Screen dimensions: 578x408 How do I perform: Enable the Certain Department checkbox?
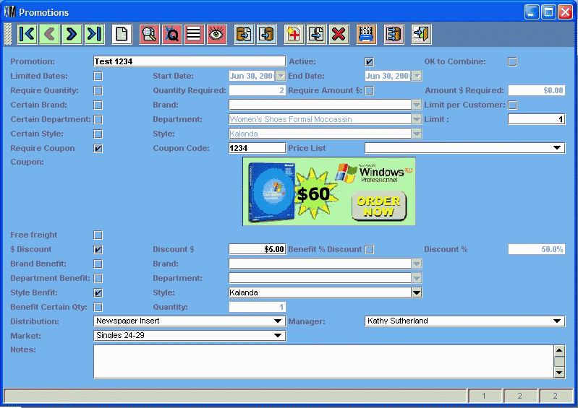pos(98,120)
